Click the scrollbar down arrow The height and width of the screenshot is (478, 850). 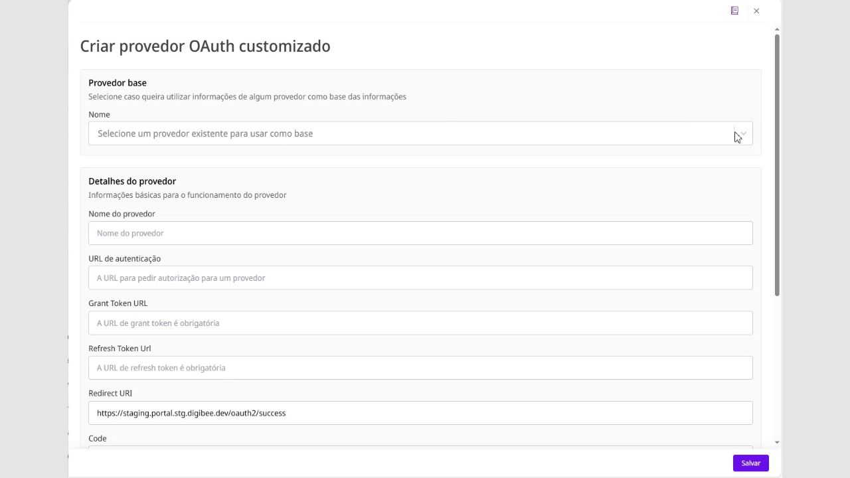(x=777, y=442)
